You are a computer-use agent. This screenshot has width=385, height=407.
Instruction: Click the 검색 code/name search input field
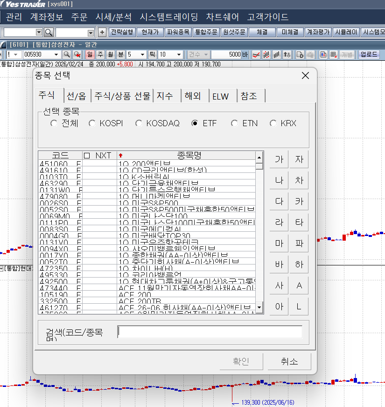[x=210, y=332]
